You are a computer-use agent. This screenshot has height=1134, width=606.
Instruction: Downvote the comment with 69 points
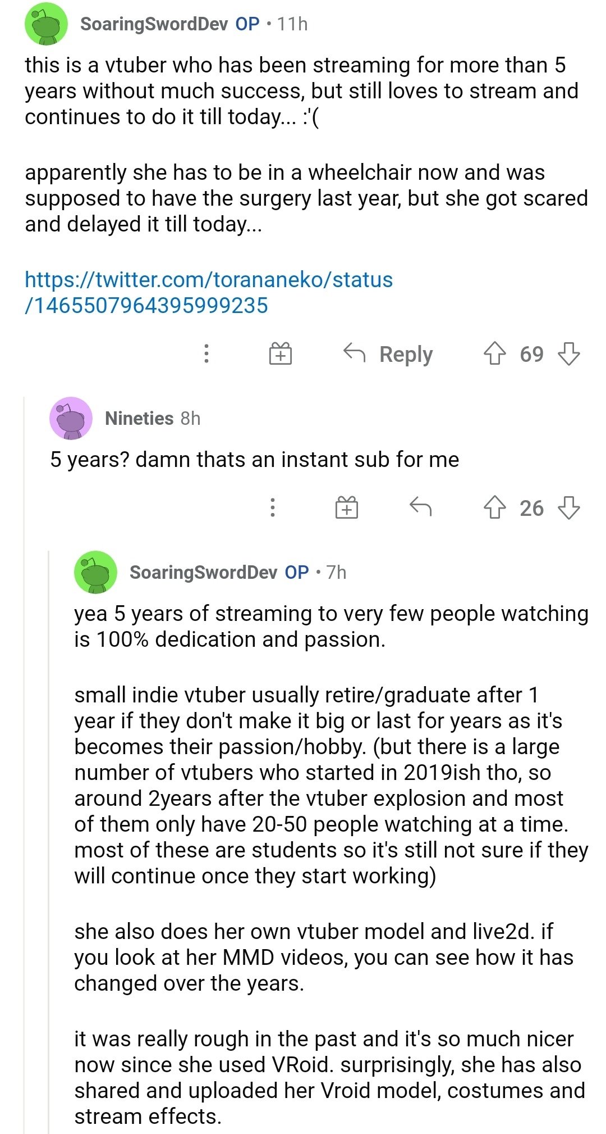pos(569,354)
